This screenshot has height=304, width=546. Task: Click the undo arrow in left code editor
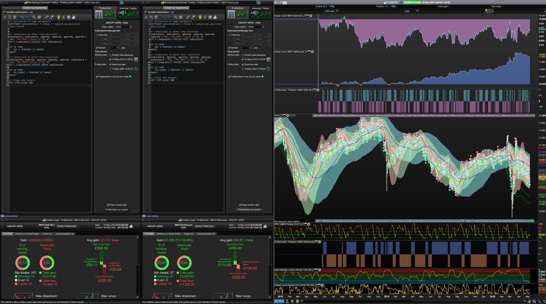(22, 17)
